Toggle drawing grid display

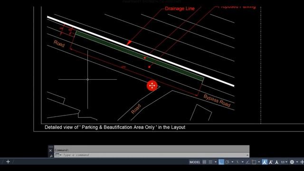coord(204,162)
